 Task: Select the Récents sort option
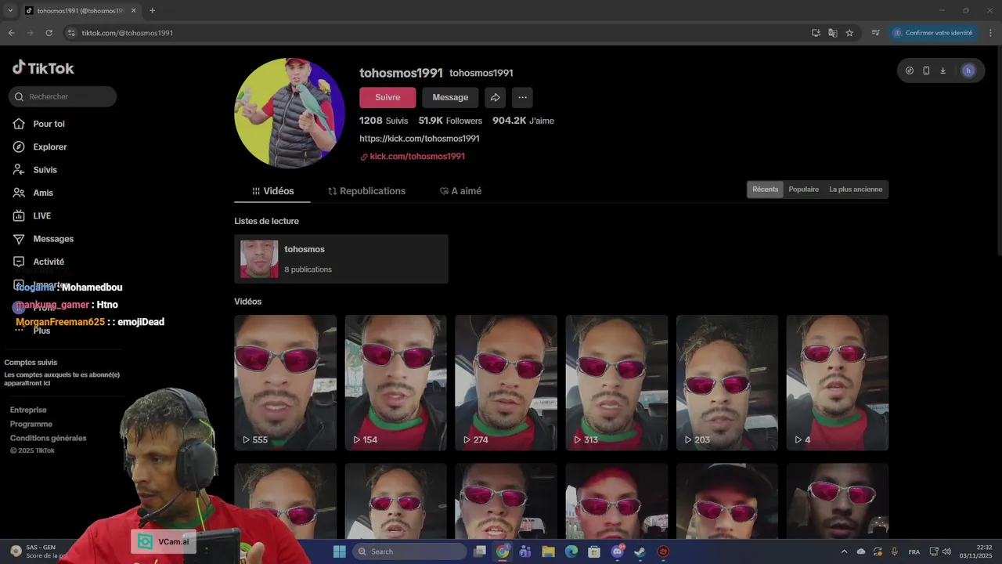tap(765, 190)
